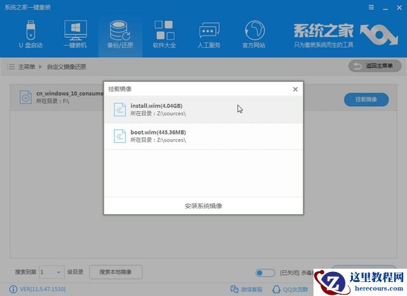The image size is (407, 296).
Task: Close the 系统之家 main window
Action: [399, 8]
